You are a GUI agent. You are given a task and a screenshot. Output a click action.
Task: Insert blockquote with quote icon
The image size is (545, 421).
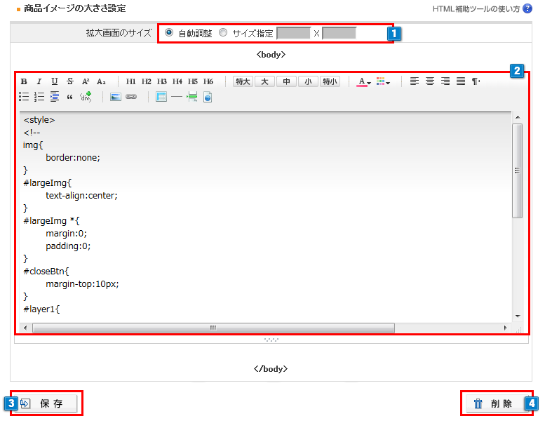pos(69,98)
